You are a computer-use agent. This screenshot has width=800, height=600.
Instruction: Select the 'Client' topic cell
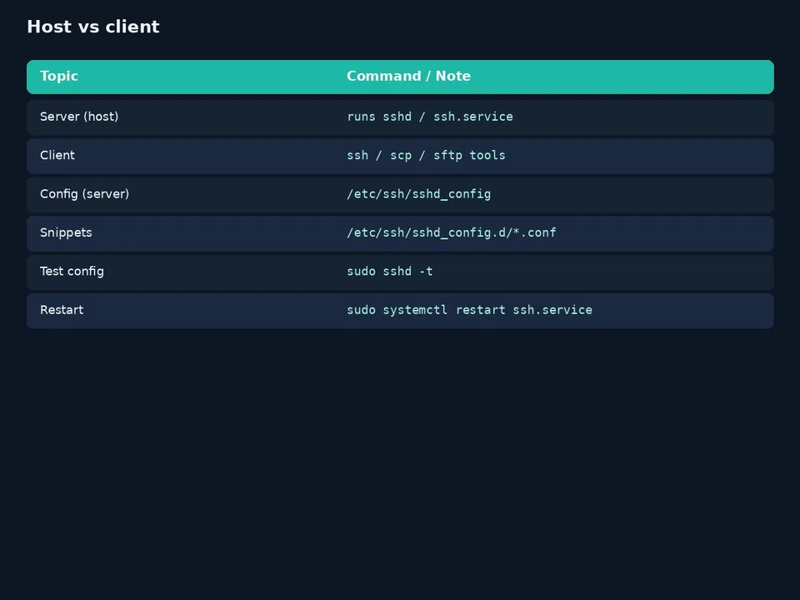coord(57,155)
